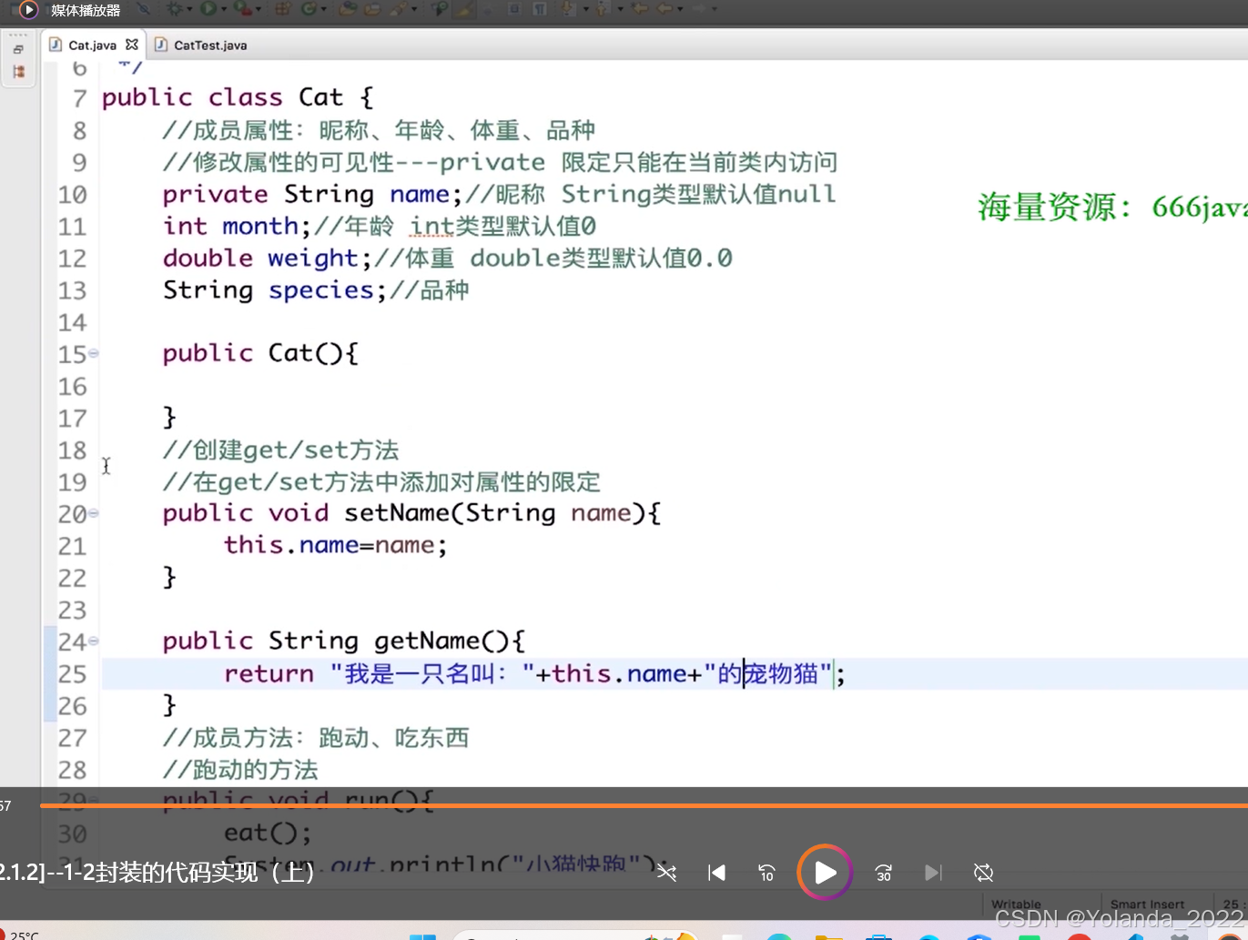Image resolution: width=1248 pixels, height=940 pixels.
Task: Click the Smart Insert status bar entry
Action: point(1147,905)
